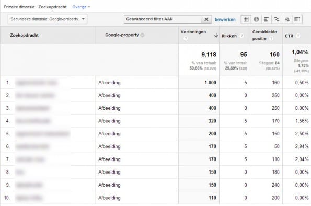311x206 pixels.
Task: Switch to term cloud view icon
Action: point(287,19)
